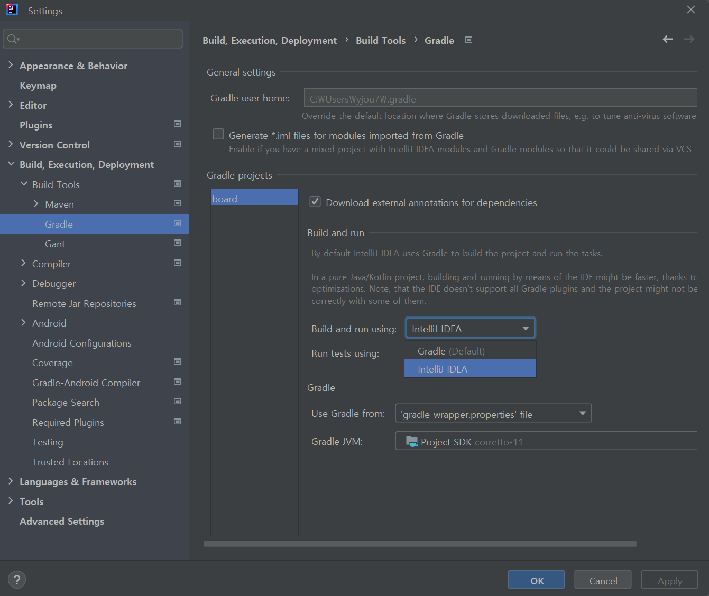The width and height of the screenshot is (709, 596).
Task: Click the project-level icon next to Gradle-Android Compiler
Action: [x=178, y=381]
